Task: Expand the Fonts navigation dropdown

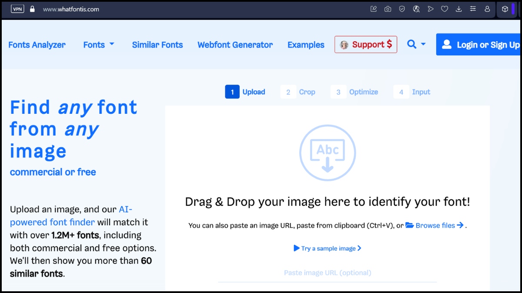Action: pos(98,44)
